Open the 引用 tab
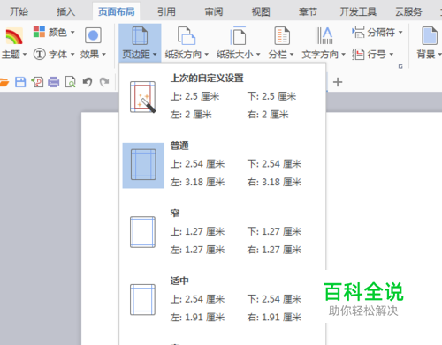Viewport: 442px width, 345px height. [166, 11]
